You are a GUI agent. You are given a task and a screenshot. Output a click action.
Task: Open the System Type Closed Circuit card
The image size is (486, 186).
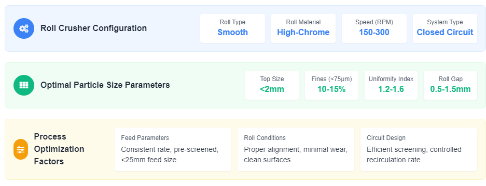click(445, 28)
